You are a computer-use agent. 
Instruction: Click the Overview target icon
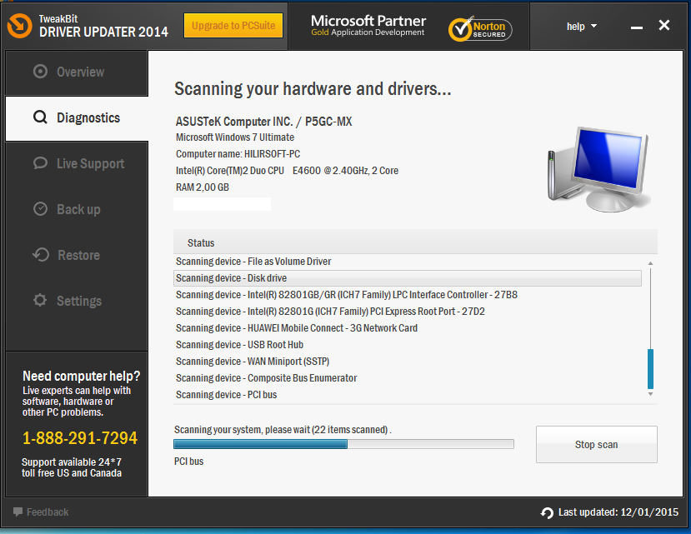(40, 72)
